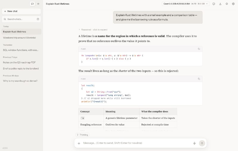Click Takes the shorter of the inputs cell

coord(158,118)
